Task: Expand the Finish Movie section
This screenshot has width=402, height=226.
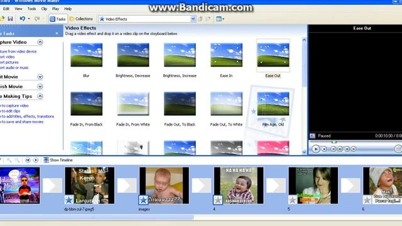Action: click(40, 87)
